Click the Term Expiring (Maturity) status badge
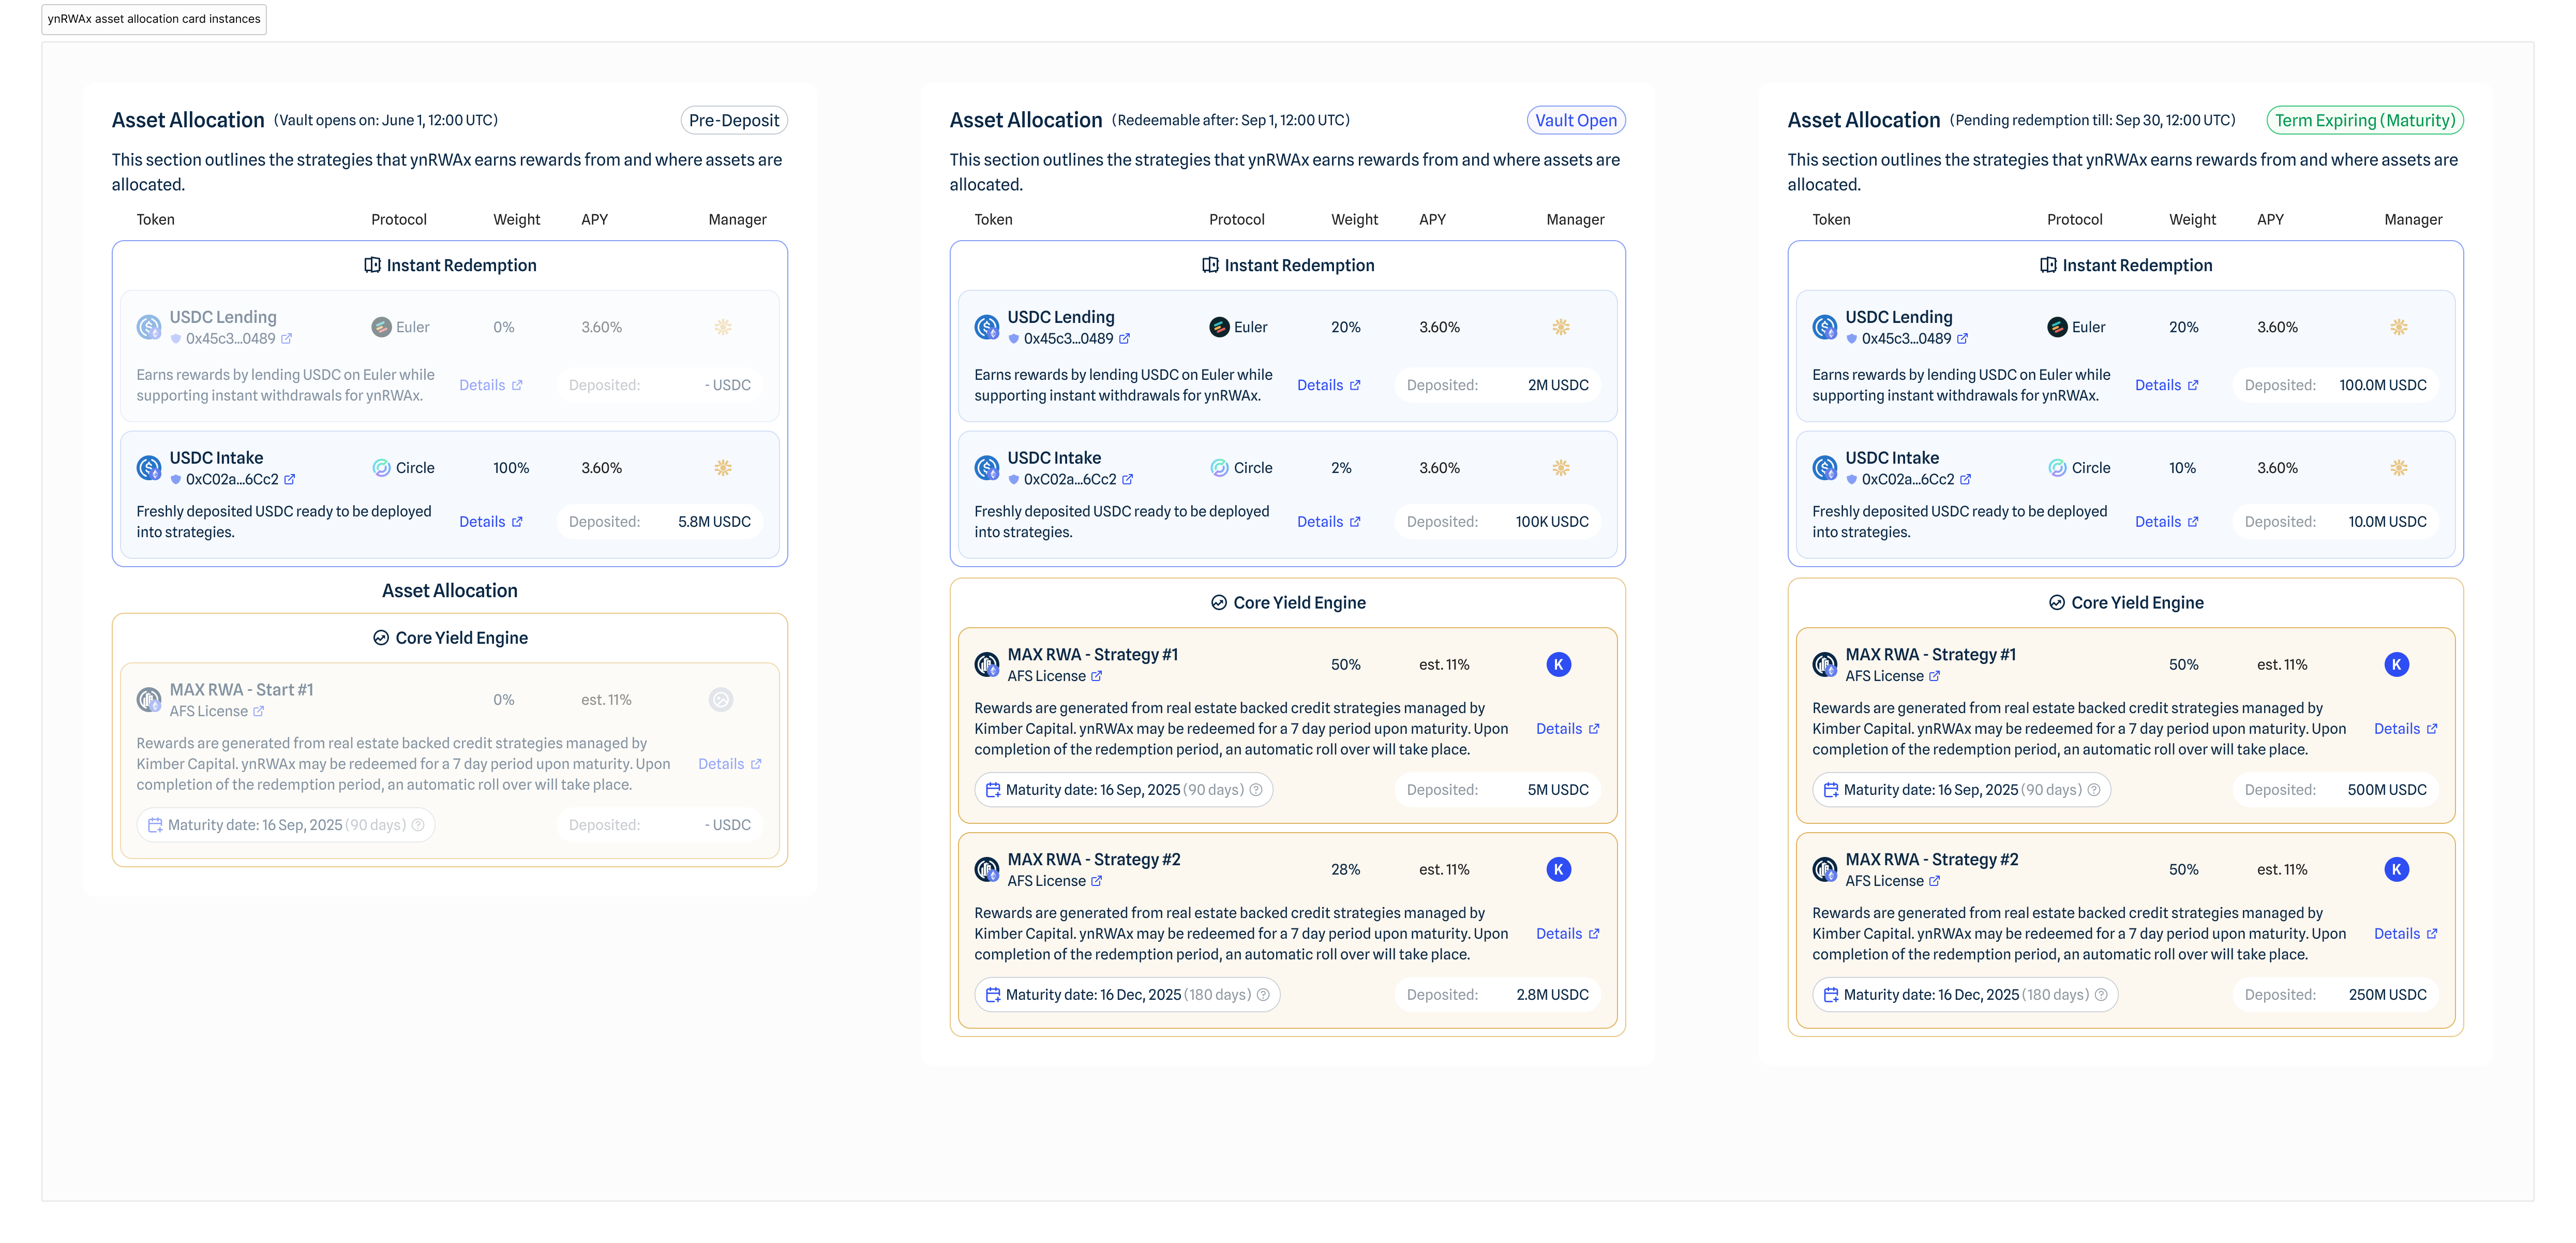The width and height of the screenshot is (2576, 1243). point(2365,120)
